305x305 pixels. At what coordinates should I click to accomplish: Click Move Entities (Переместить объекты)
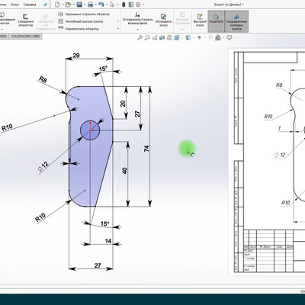point(79,29)
